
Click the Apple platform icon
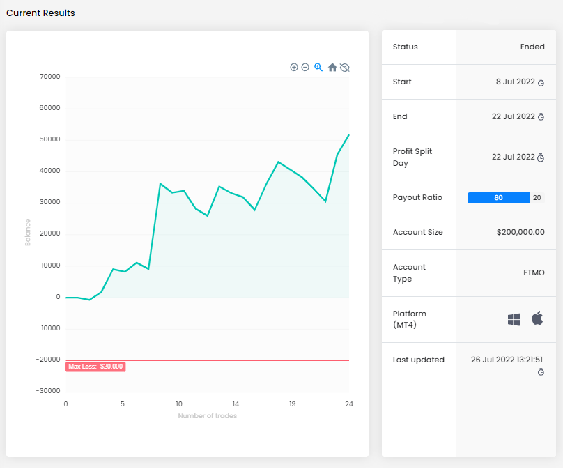tap(537, 318)
